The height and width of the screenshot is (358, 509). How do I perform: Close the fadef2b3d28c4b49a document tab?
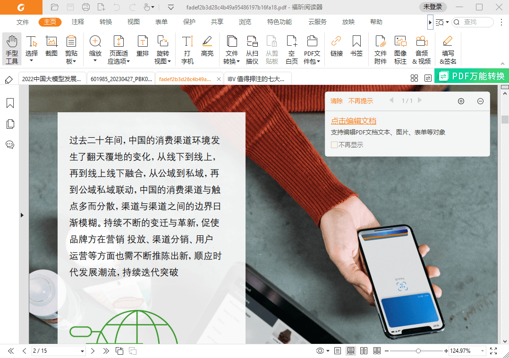pyautogui.click(x=219, y=79)
